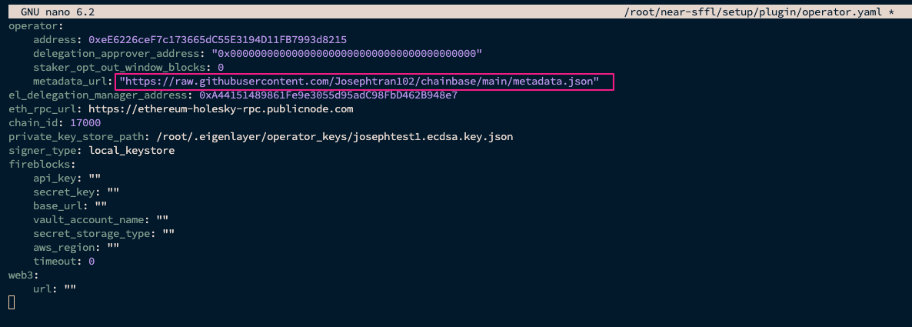Click the local_keystore signer type value
The image size is (912, 327).
tap(131, 151)
